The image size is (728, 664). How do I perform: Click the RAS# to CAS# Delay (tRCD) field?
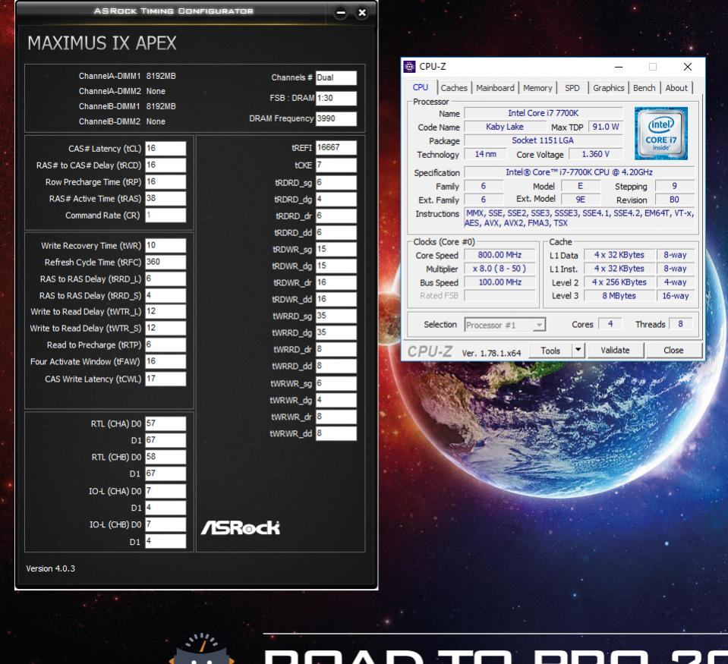coord(165,165)
